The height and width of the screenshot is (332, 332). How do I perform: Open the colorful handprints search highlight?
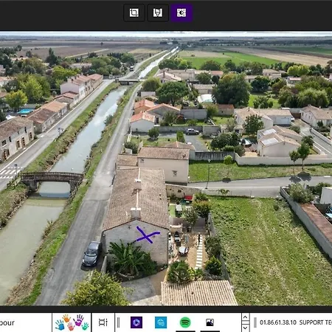pyautogui.click(x=72, y=322)
